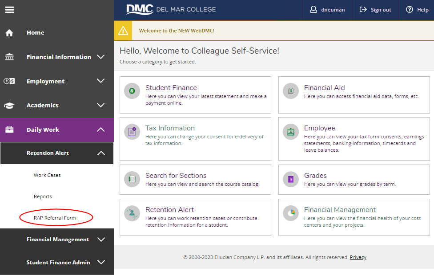Select Student Finance Admin in the sidebar
434x275 pixels.
(x=58, y=263)
